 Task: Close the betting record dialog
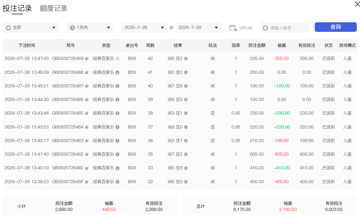357,4
